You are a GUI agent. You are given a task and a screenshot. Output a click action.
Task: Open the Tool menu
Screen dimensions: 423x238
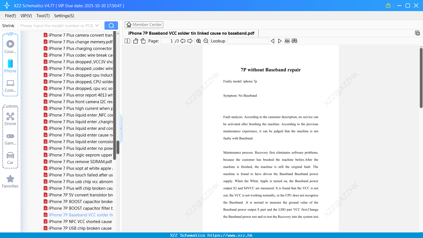pyautogui.click(x=43, y=16)
